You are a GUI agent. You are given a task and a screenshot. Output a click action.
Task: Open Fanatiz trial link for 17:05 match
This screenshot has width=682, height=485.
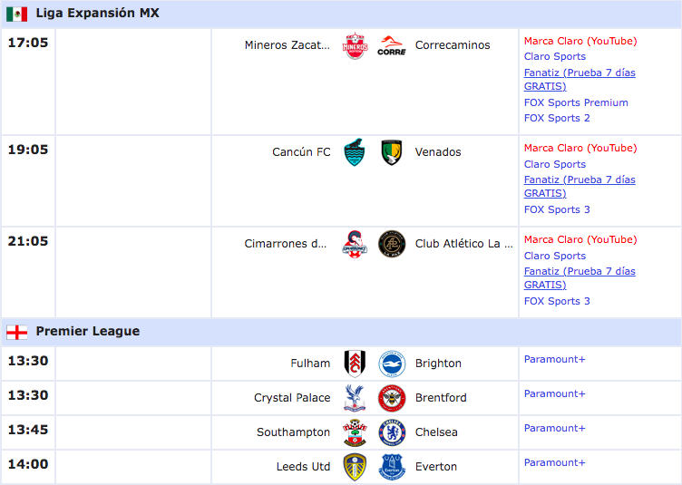pyautogui.click(x=580, y=80)
